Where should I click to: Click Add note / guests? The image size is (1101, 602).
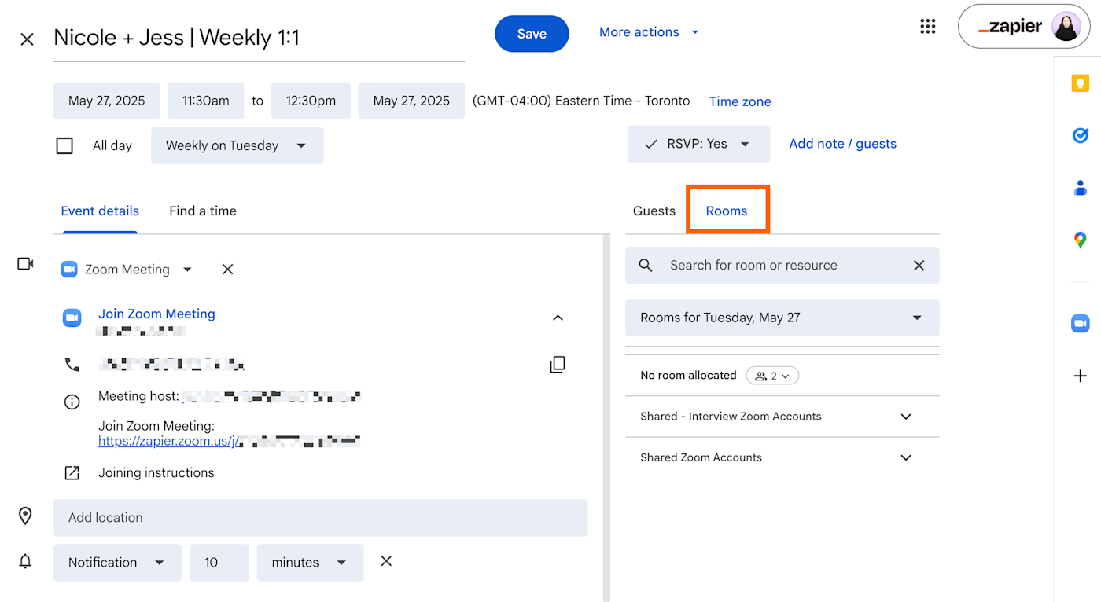click(x=843, y=144)
